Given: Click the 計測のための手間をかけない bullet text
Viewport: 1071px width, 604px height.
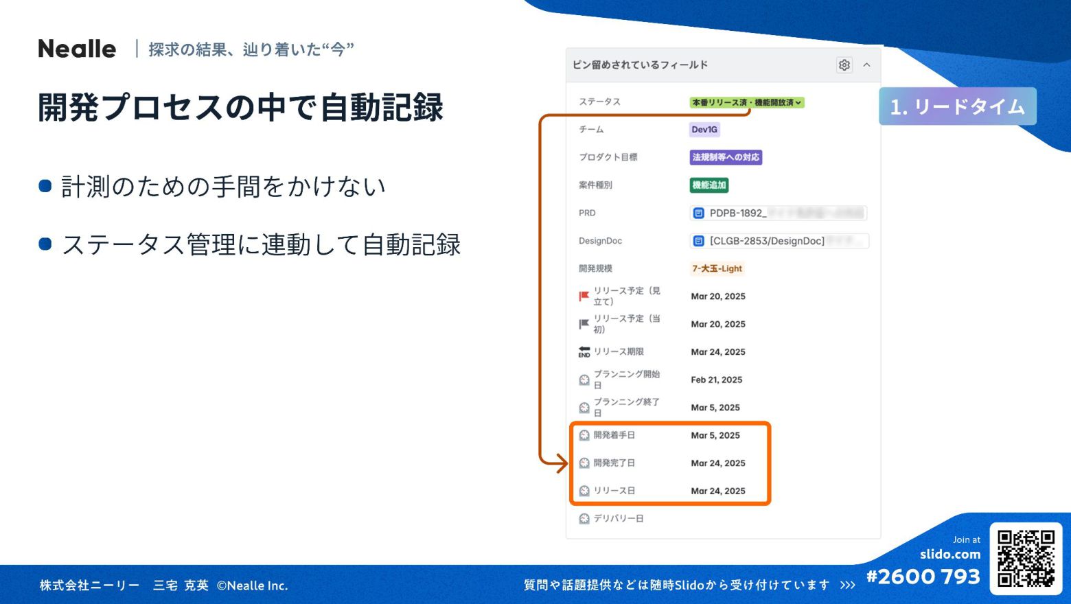Looking at the screenshot, I should tap(224, 187).
